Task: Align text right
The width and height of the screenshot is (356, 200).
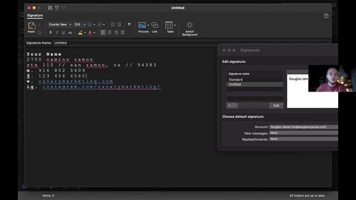Action: (116, 33)
